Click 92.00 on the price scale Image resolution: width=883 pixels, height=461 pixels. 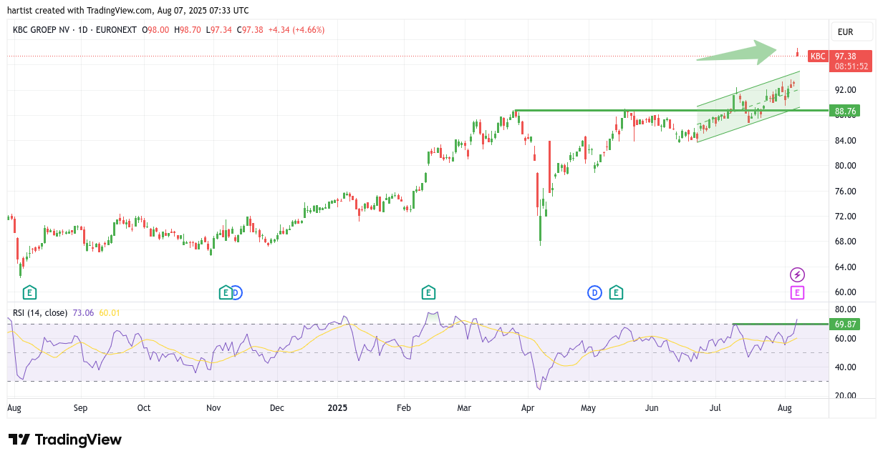pyautogui.click(x=845, y=90)
